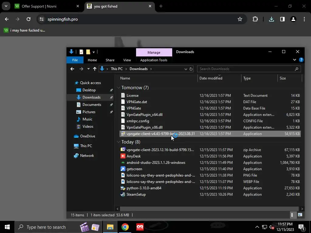Open the Chrome tab search dropdown
The image size is (311, 233).
click(6, 6)
